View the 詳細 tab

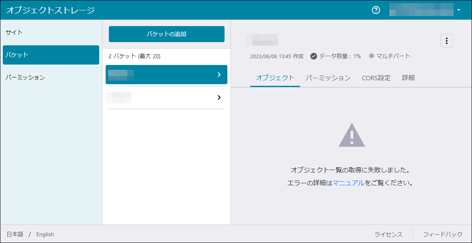coord(408,78)
